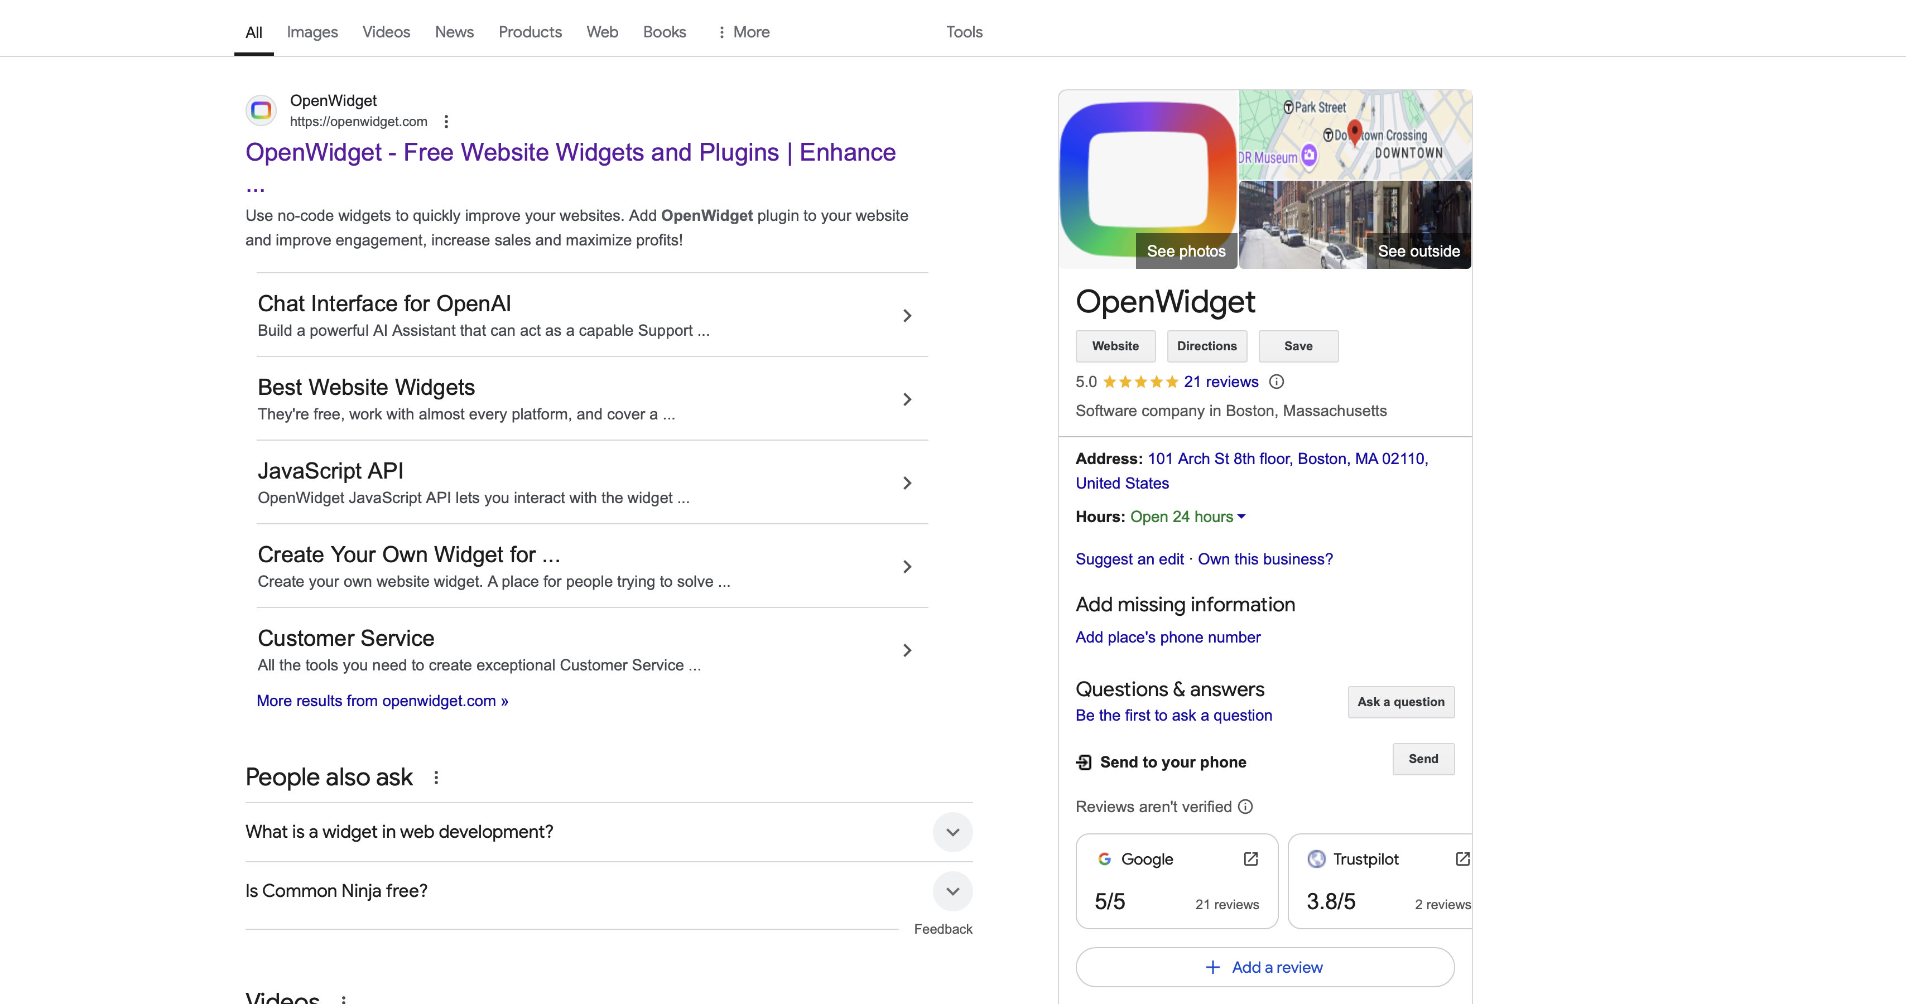Click See outside street view thumbnail
Screen dimensions: 1906x1004
click(x=1355, y=225)
